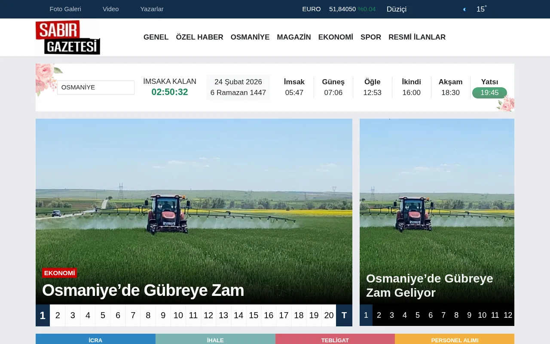This screenshot has height=344, width=550.
Task: Select slide 5 in the slider pagination
Action: click(103, 315)
